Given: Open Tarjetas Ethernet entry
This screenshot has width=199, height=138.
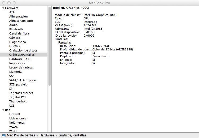Looking at the screenshot, I should coord(21,93).
